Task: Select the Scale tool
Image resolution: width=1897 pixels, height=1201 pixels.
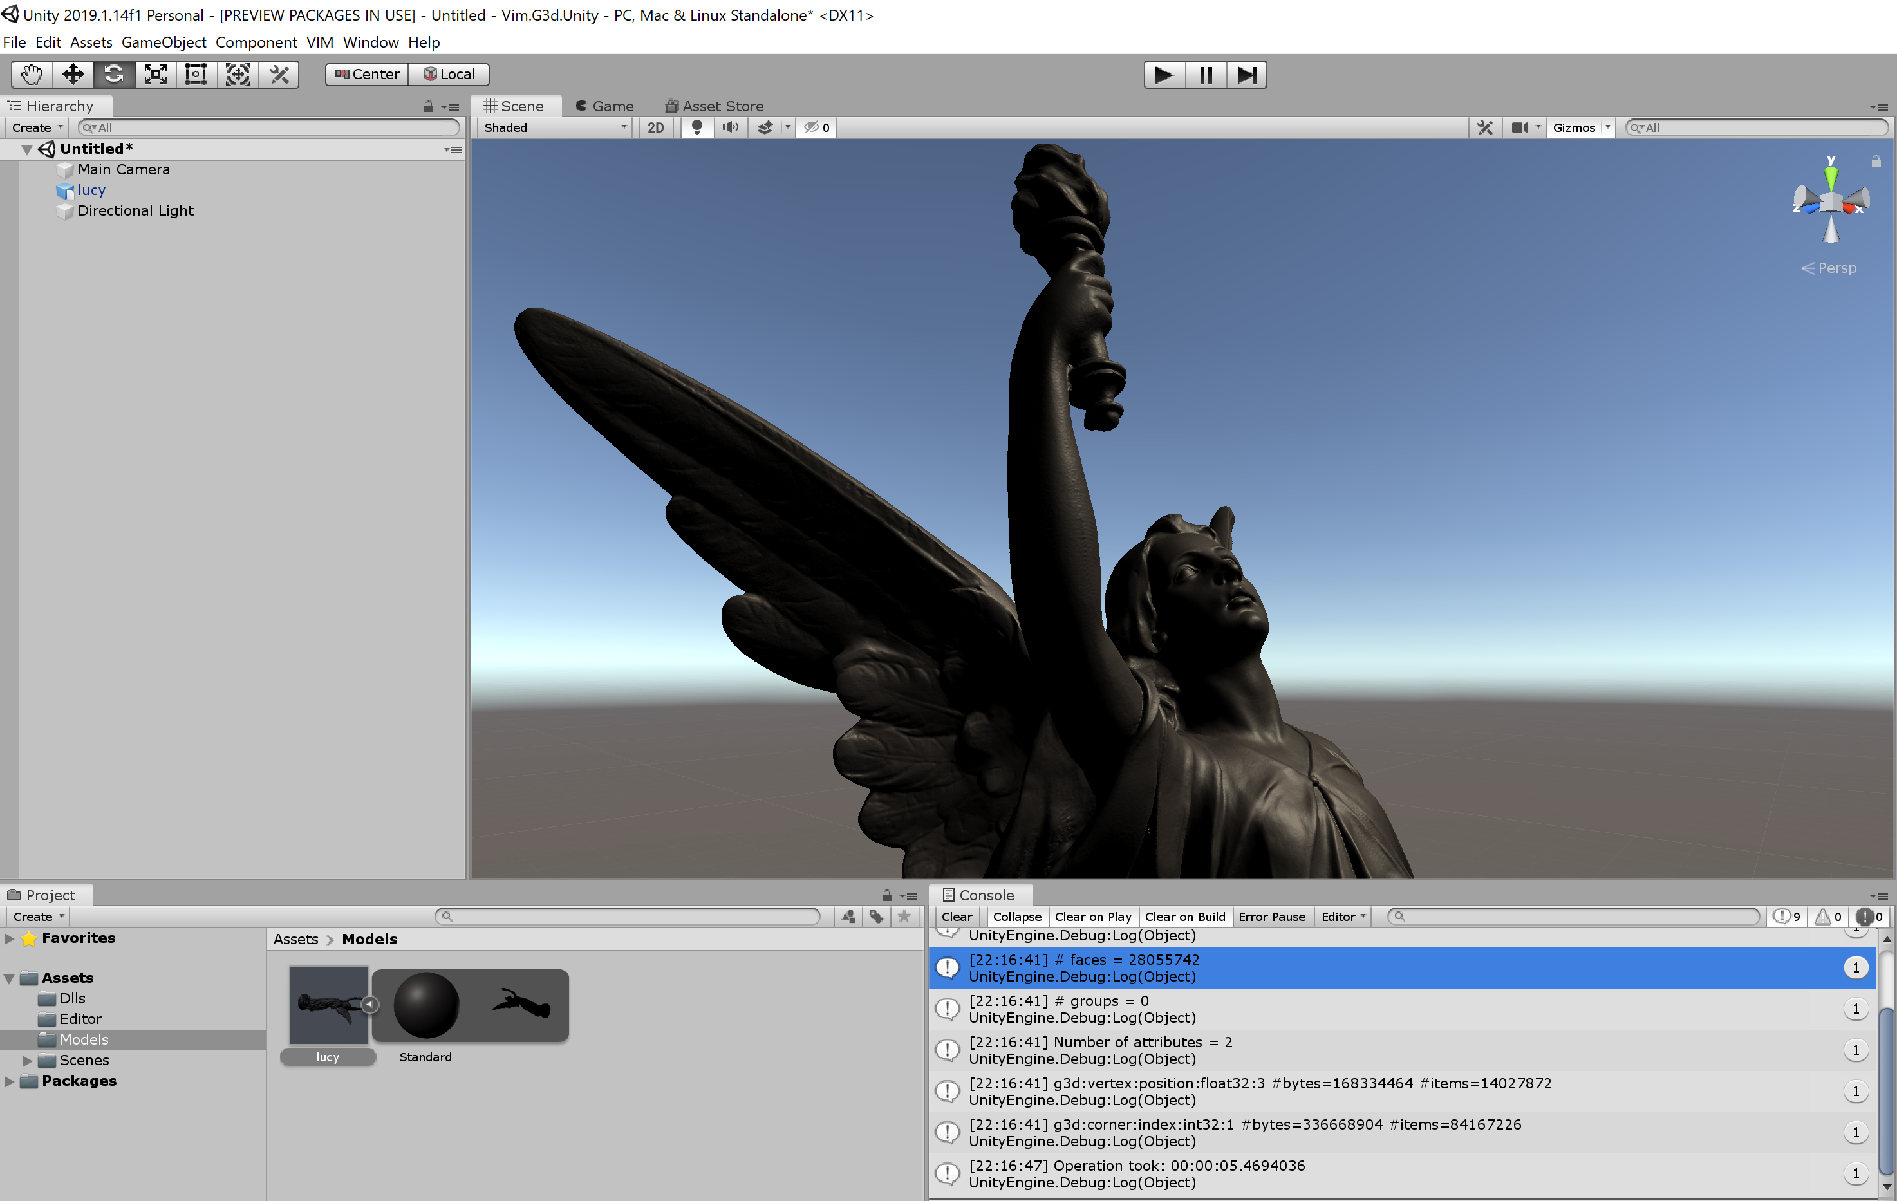Action: click(155, 75)
